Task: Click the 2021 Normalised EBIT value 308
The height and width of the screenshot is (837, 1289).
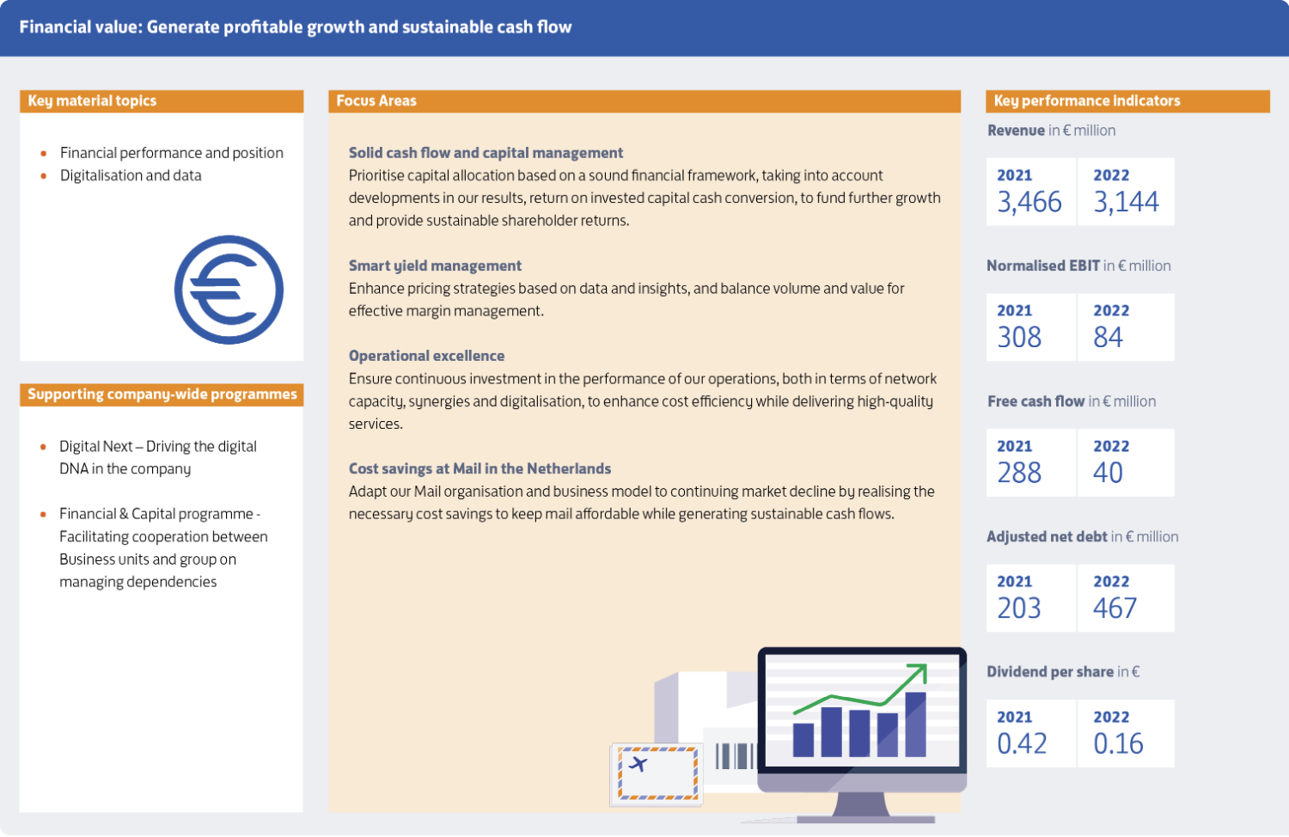Action: click(1019, 338)
